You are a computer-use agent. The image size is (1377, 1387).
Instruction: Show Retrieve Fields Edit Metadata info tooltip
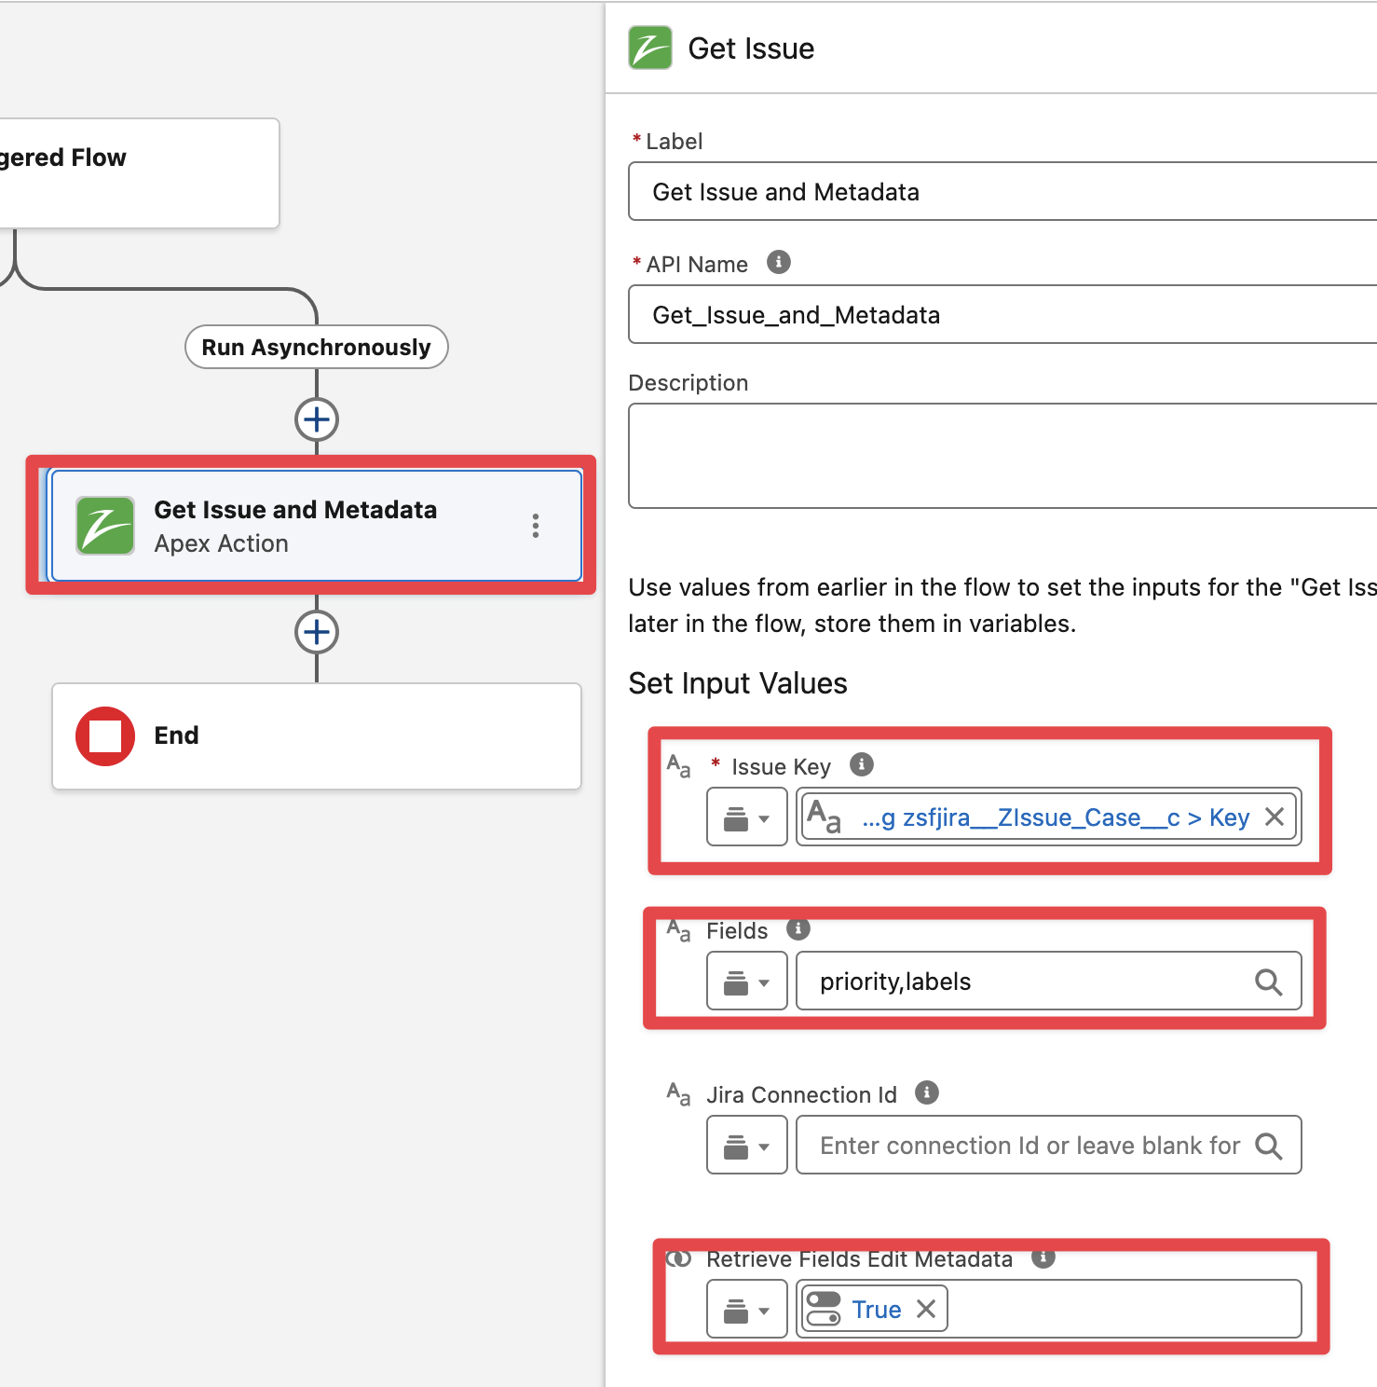coord(1043,1257)
